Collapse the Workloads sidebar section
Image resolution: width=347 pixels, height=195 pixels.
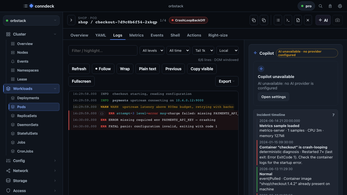point(31,89)
